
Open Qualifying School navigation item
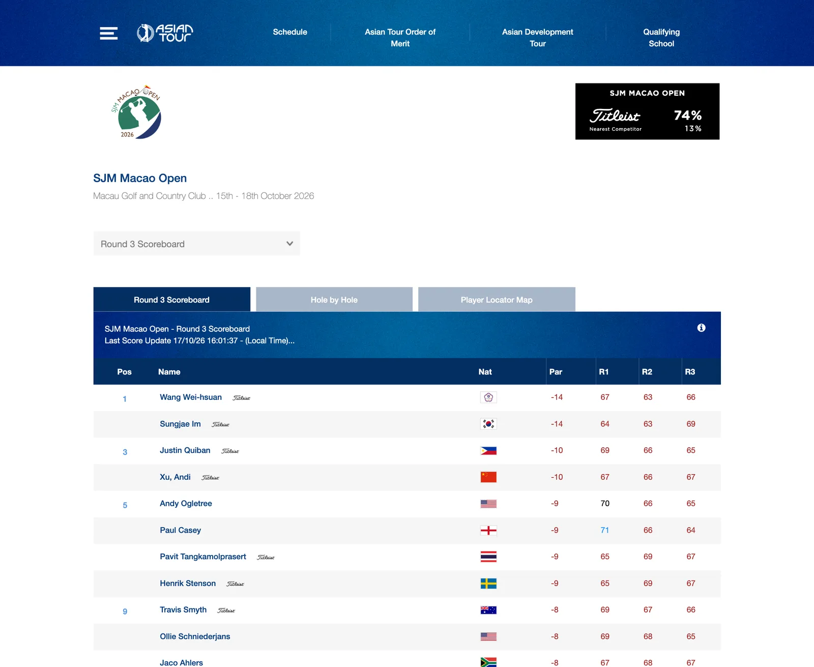point(661,38)
